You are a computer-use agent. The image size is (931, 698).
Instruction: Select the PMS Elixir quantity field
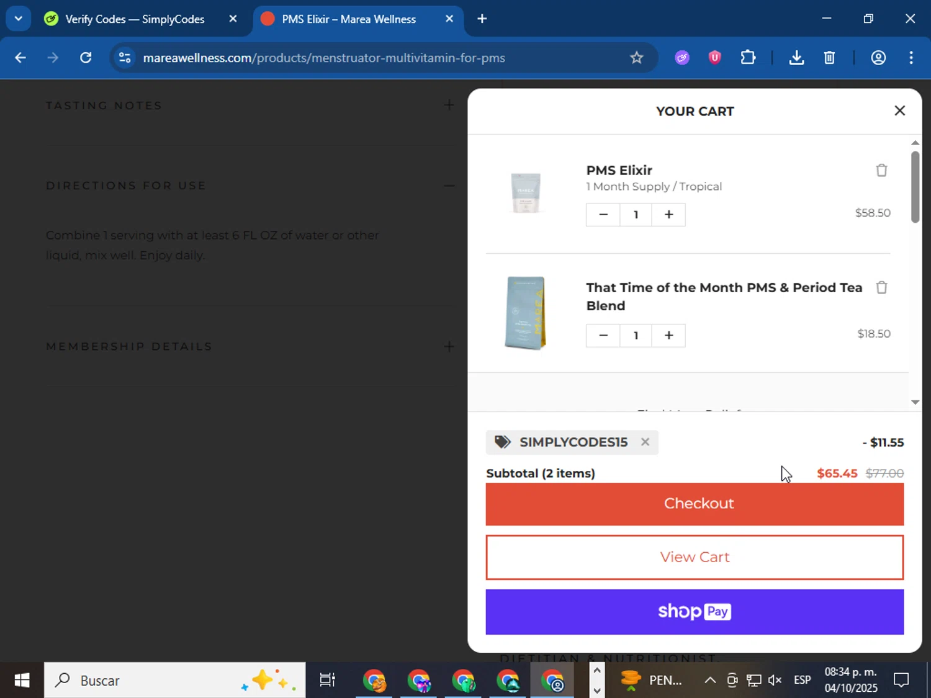pyautogui.click(x=636, y=215)
